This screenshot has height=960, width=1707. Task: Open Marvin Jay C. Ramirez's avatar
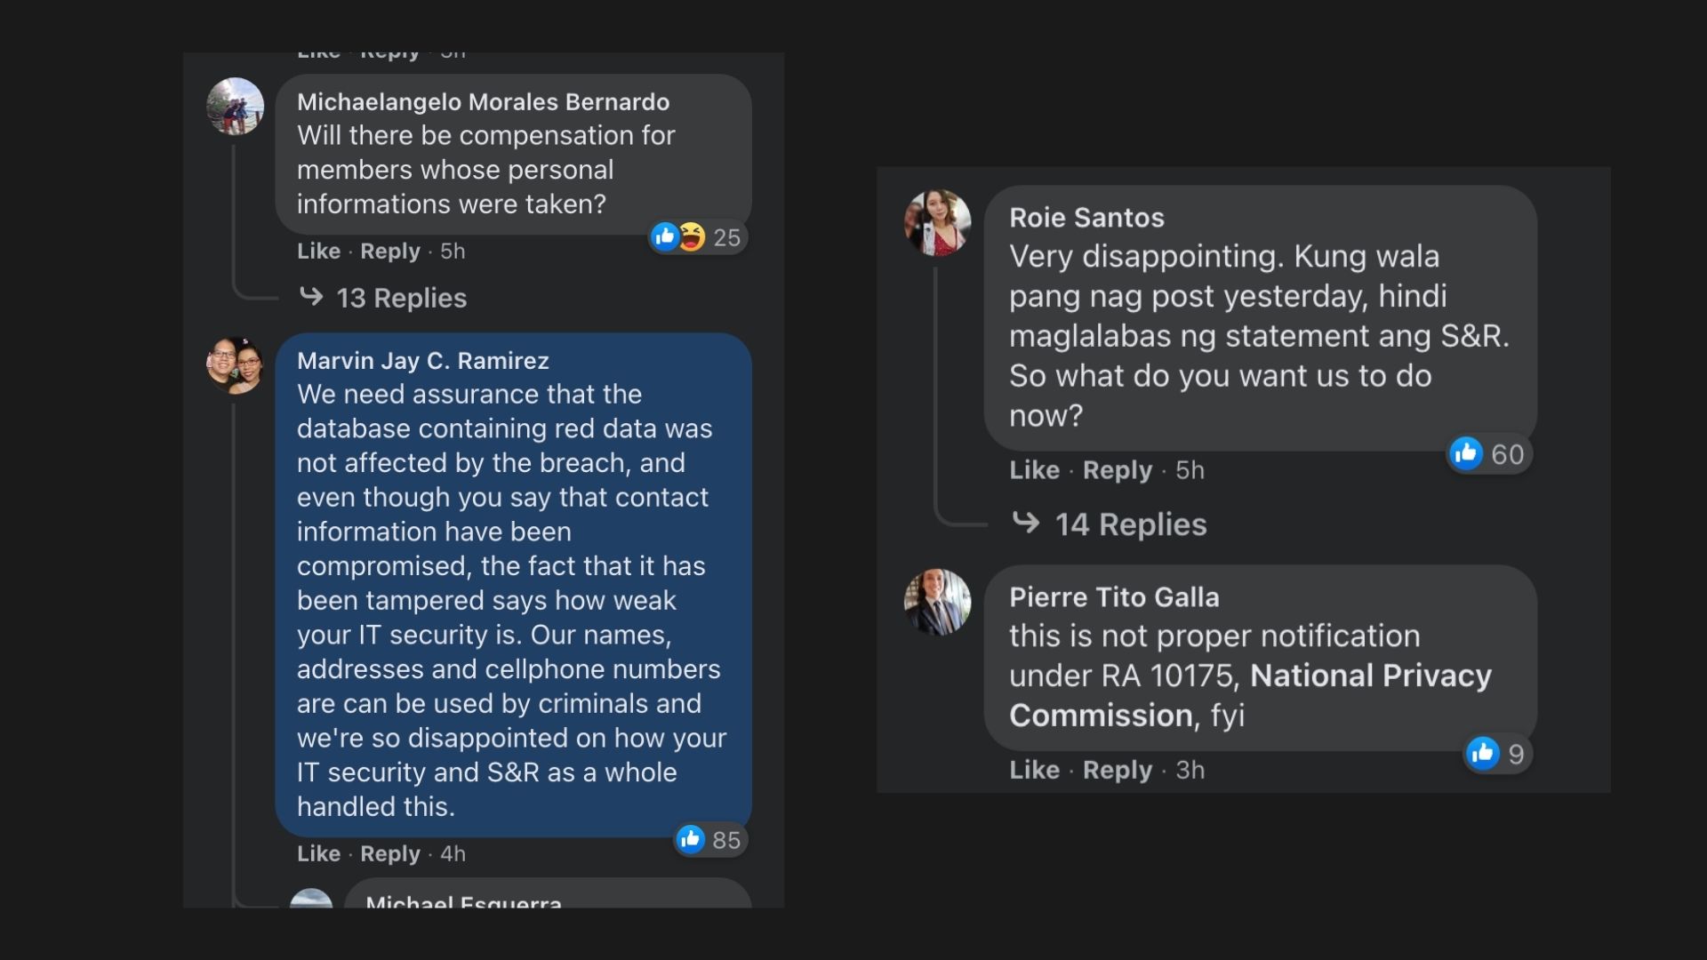(235, 364)
